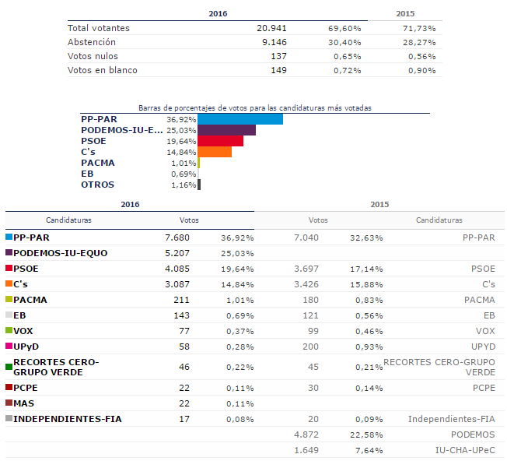Click the orange C's percentage bar
This screenshot has width=507, height=468.
click(215, 152)
